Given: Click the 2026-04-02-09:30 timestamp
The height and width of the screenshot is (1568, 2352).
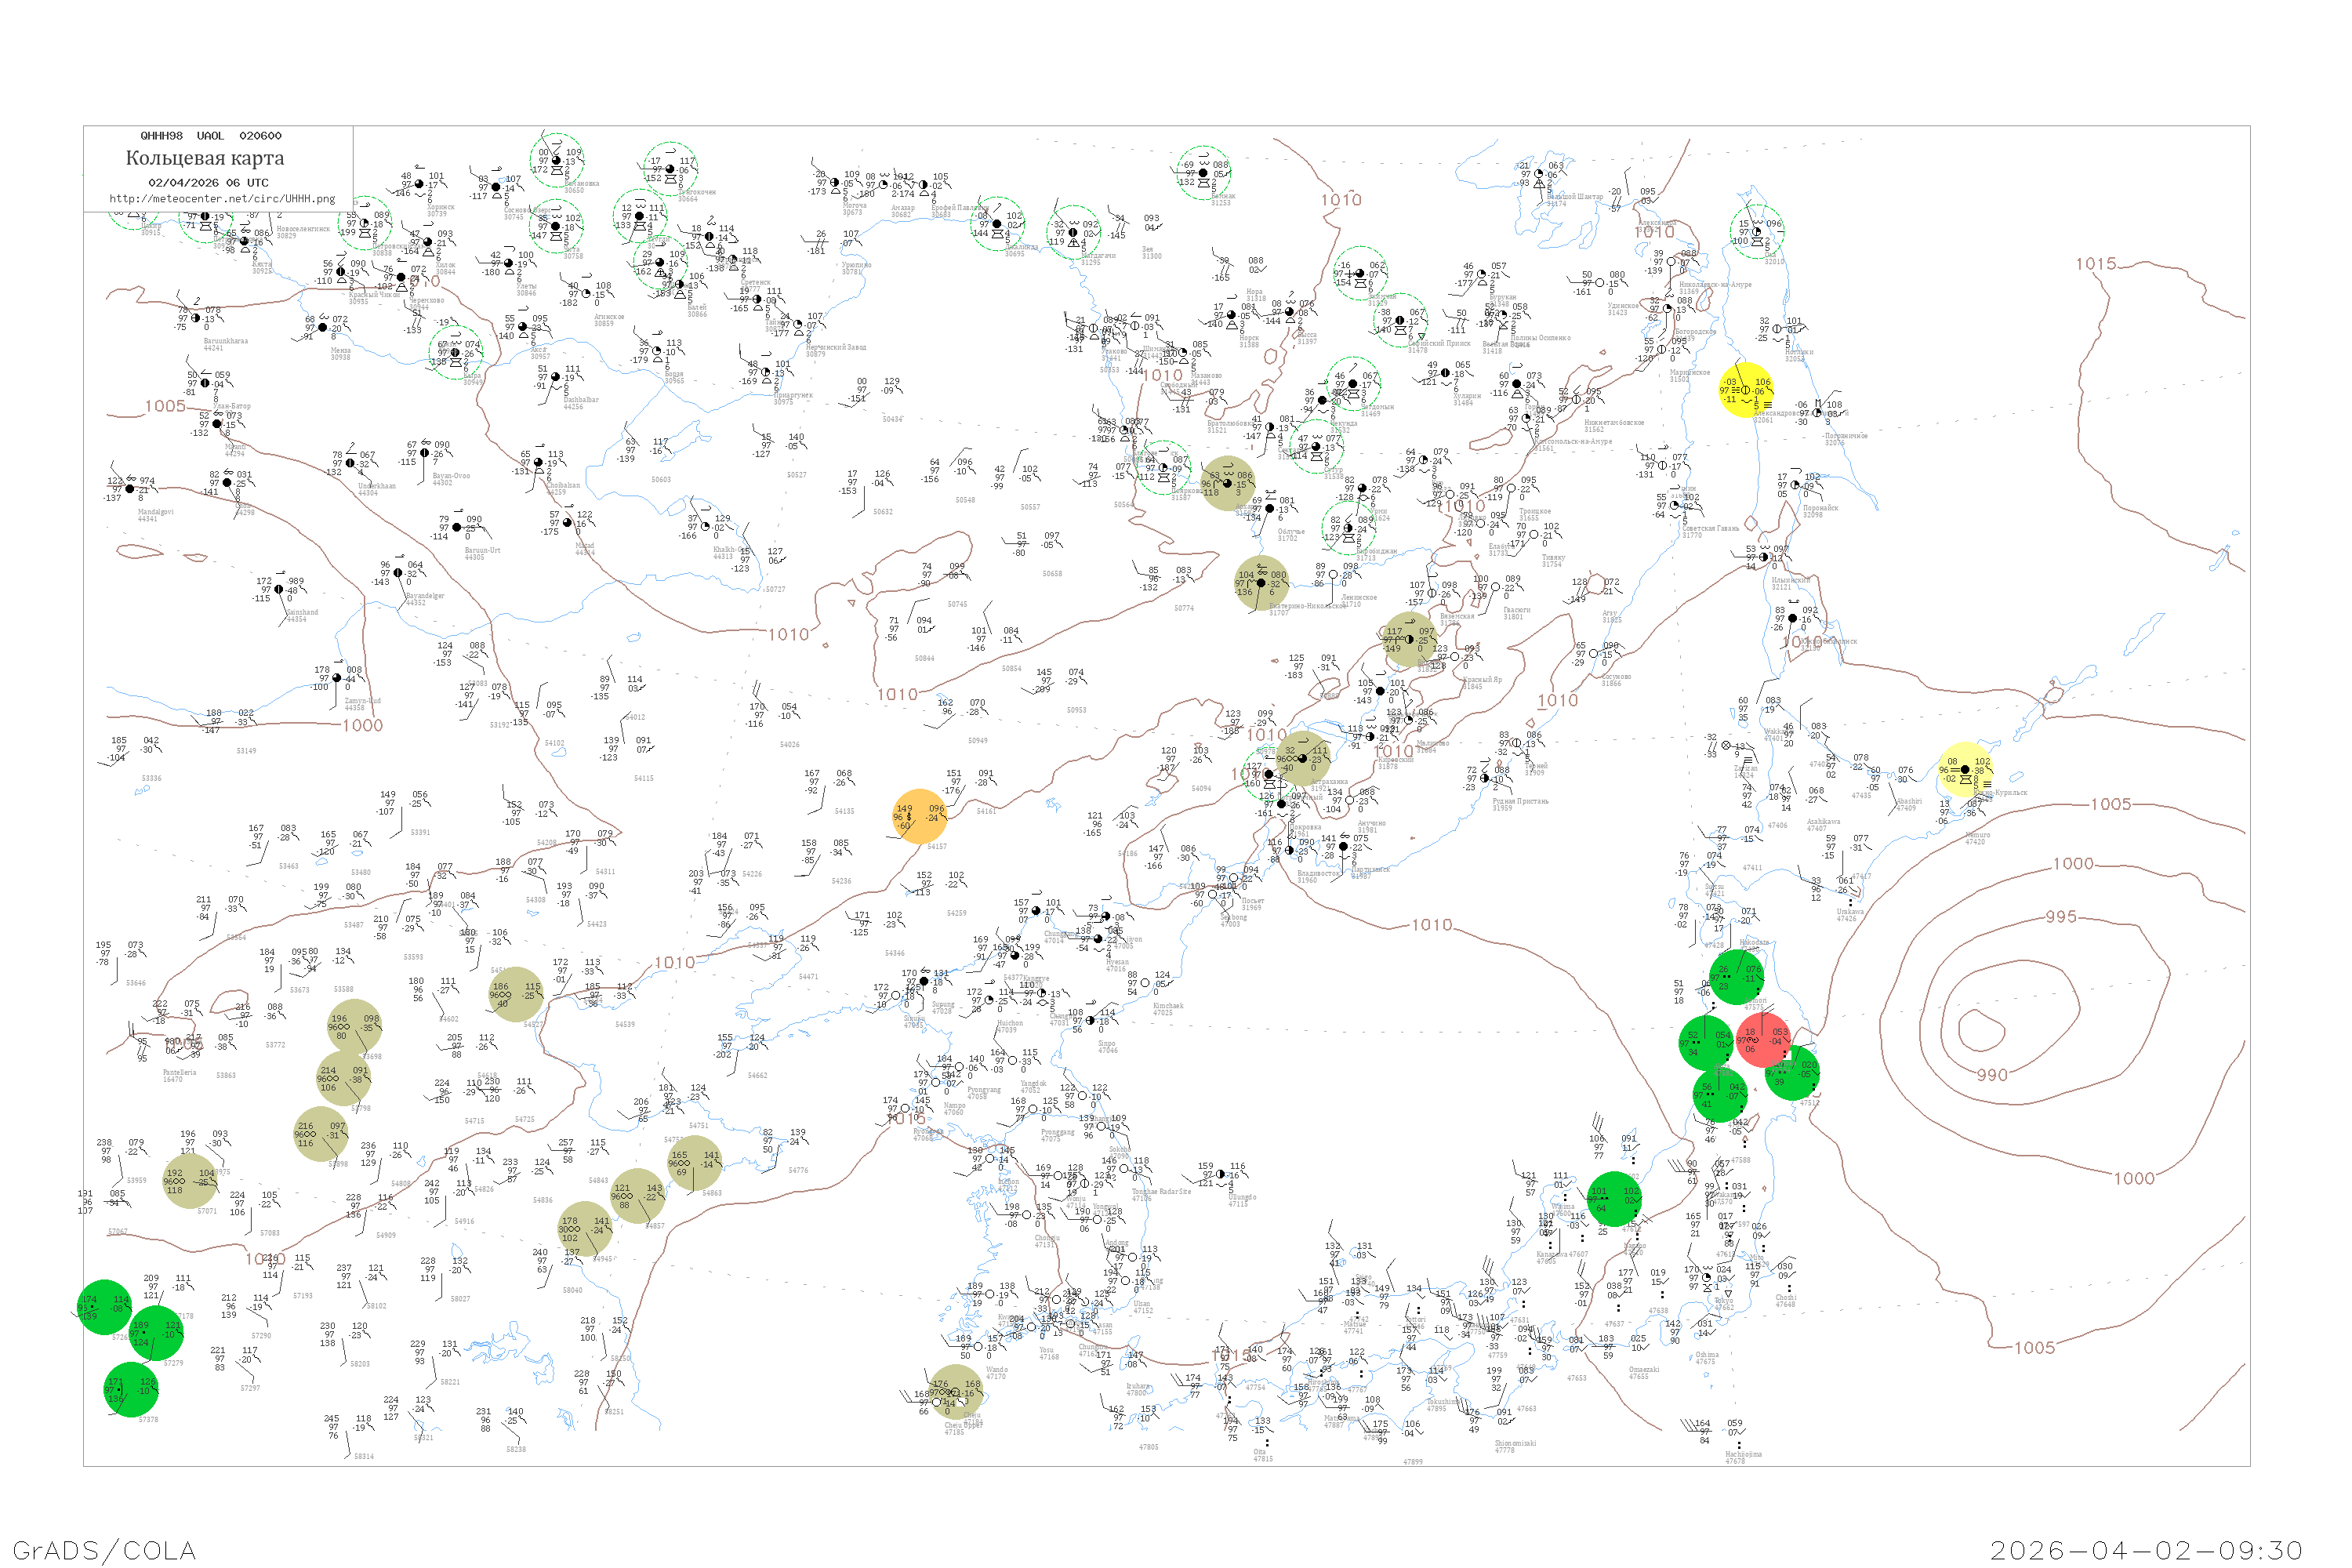Looking at the screenshot, I should tap(2146, 1550).
